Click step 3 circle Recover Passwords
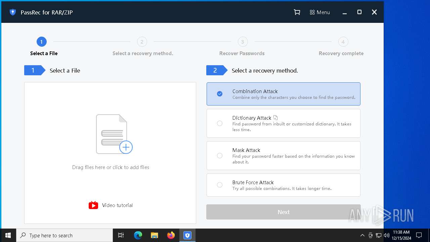This screenshot has height=242, width=430. (x=243, y=42)
